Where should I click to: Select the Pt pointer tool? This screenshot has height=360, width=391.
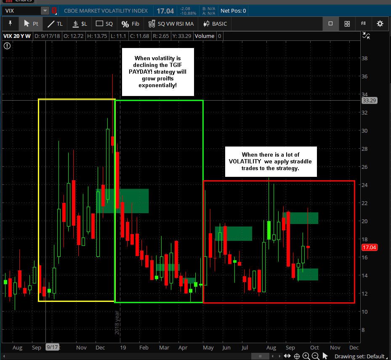[31, 24]
